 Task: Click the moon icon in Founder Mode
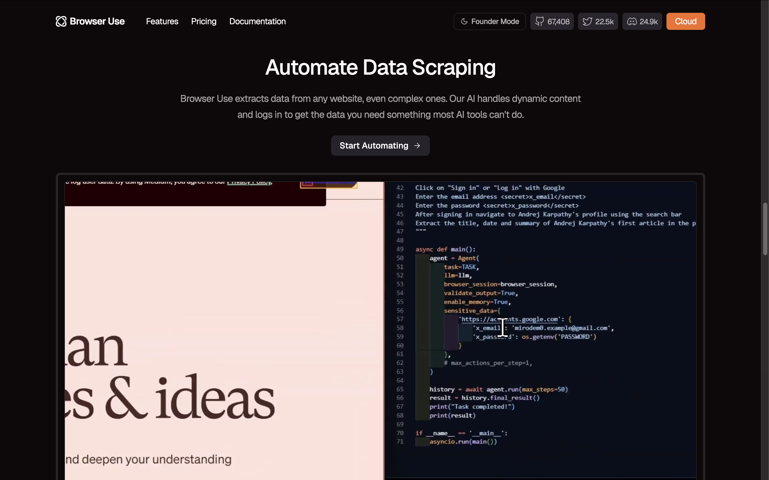click(x=464, y=21)
